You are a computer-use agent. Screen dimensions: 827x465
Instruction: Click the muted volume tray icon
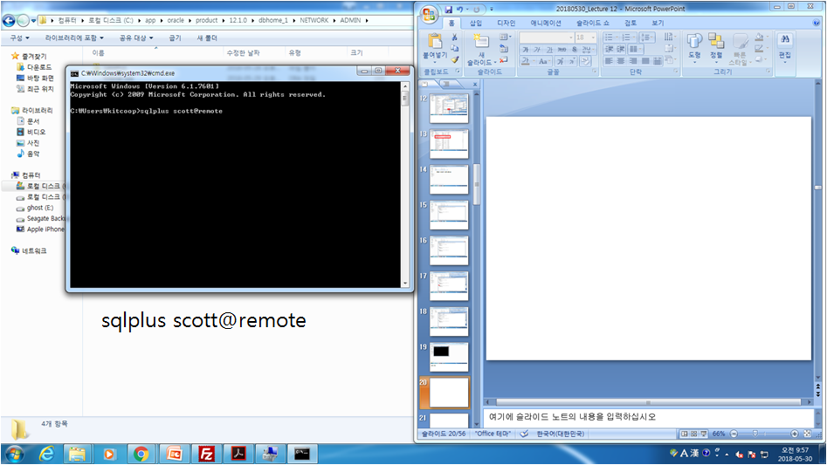(x=740, y=455)
